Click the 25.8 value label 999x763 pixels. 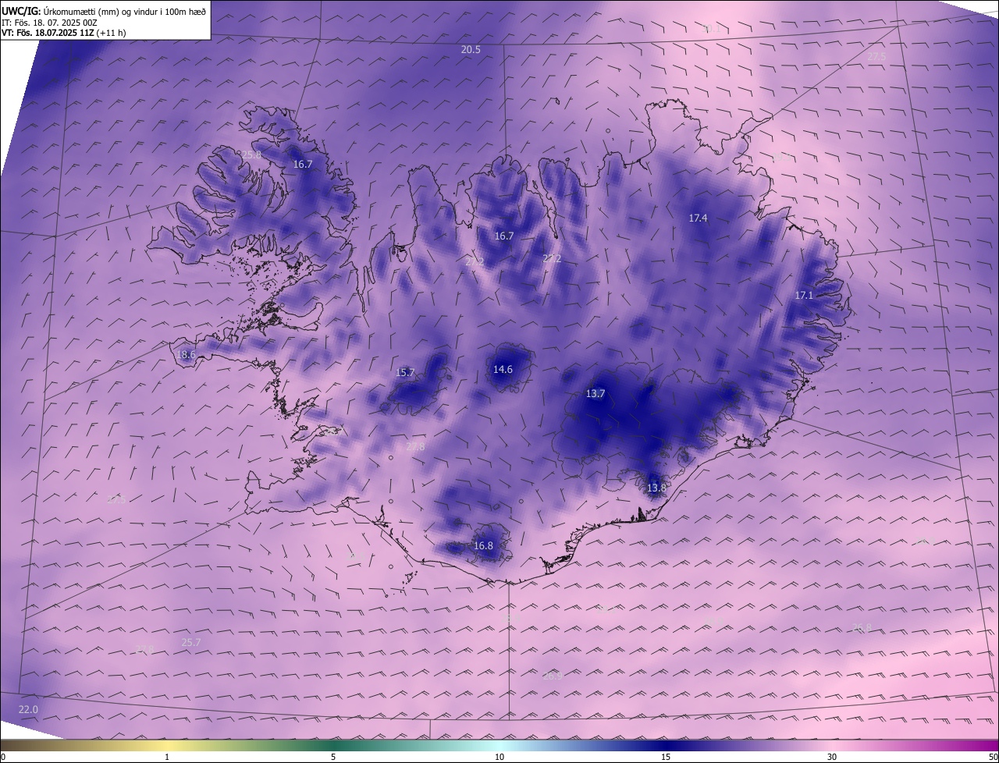(251, 154)
